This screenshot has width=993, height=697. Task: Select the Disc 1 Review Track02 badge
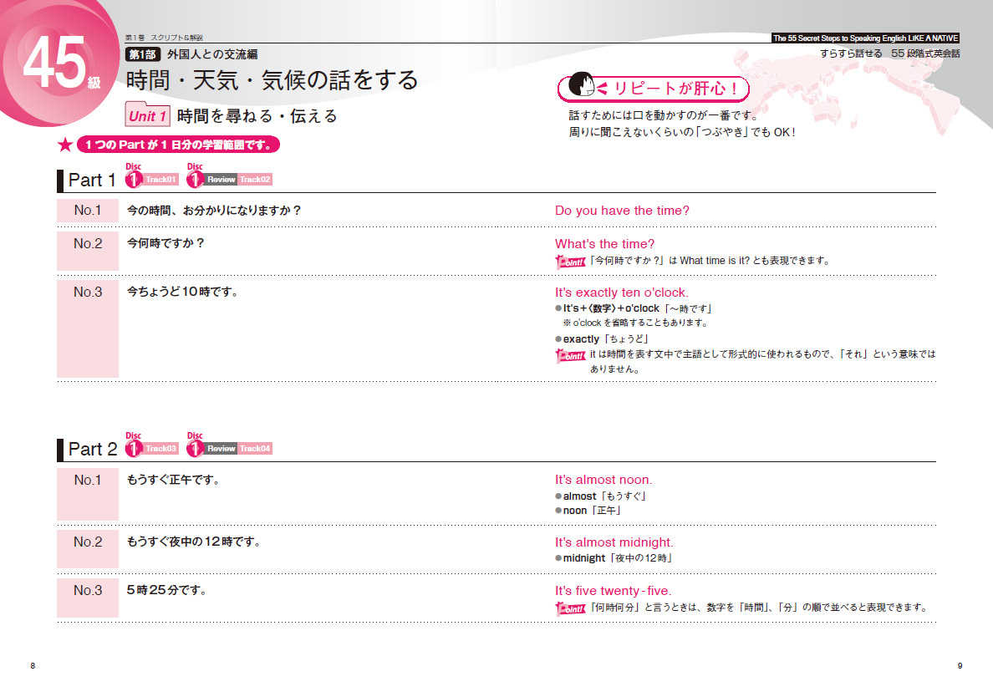[x=229, y=176]
